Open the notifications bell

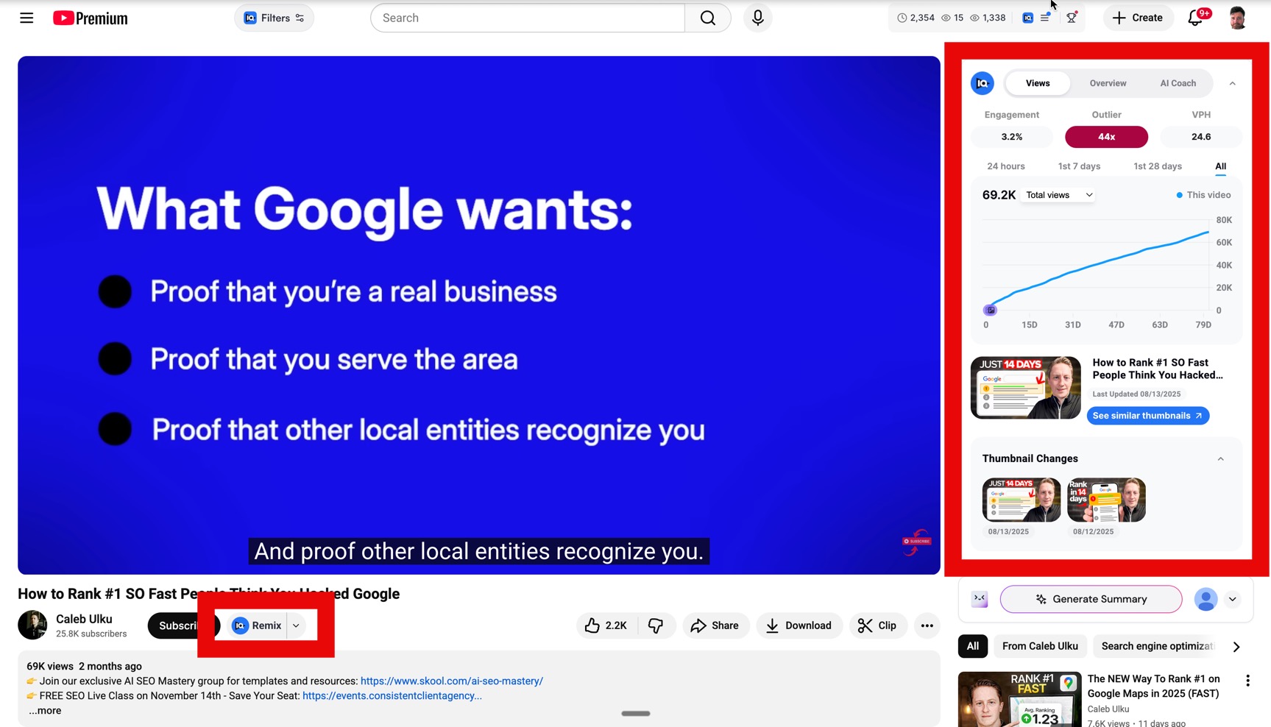[1194, 18]
